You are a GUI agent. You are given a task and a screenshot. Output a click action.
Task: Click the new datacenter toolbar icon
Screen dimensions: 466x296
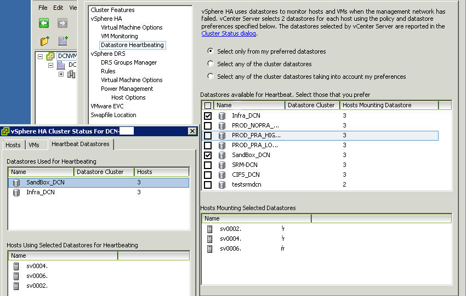[x=63, y=41]
